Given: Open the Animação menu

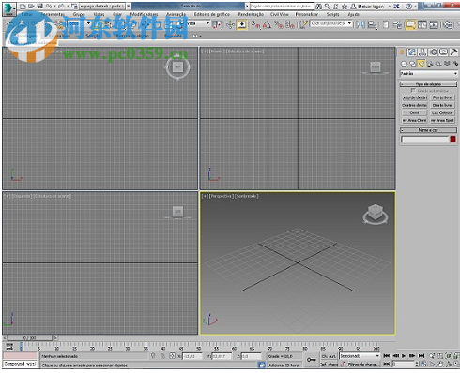Looking at the screenshot, I should pyautogui.click(x=176, y=14).
